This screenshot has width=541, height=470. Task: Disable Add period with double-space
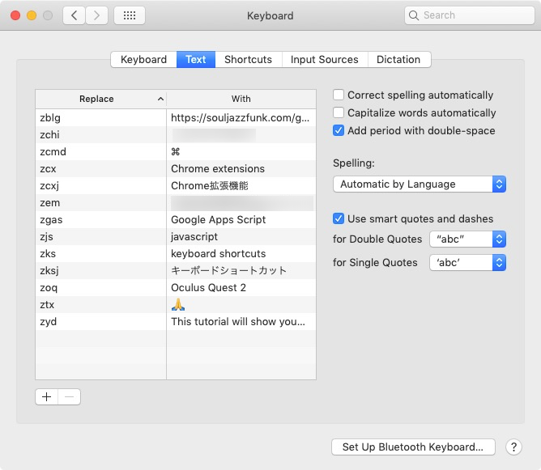pyautogui.click(x=339, y=131)
